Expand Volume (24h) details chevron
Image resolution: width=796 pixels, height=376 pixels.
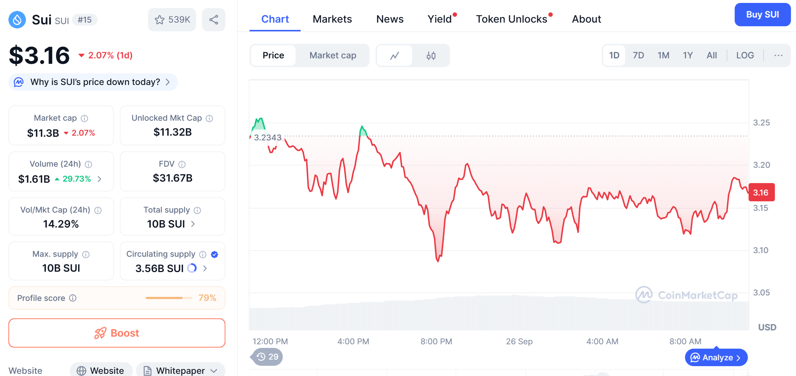click(x=99, y=179)
